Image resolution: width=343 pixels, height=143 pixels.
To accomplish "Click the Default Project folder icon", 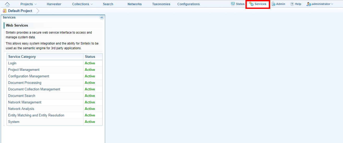I will click(5, 11).
